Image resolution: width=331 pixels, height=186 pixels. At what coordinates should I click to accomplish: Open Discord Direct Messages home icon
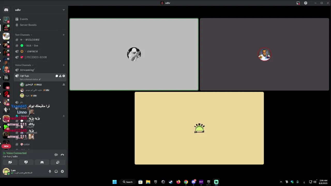coord(6,10)
